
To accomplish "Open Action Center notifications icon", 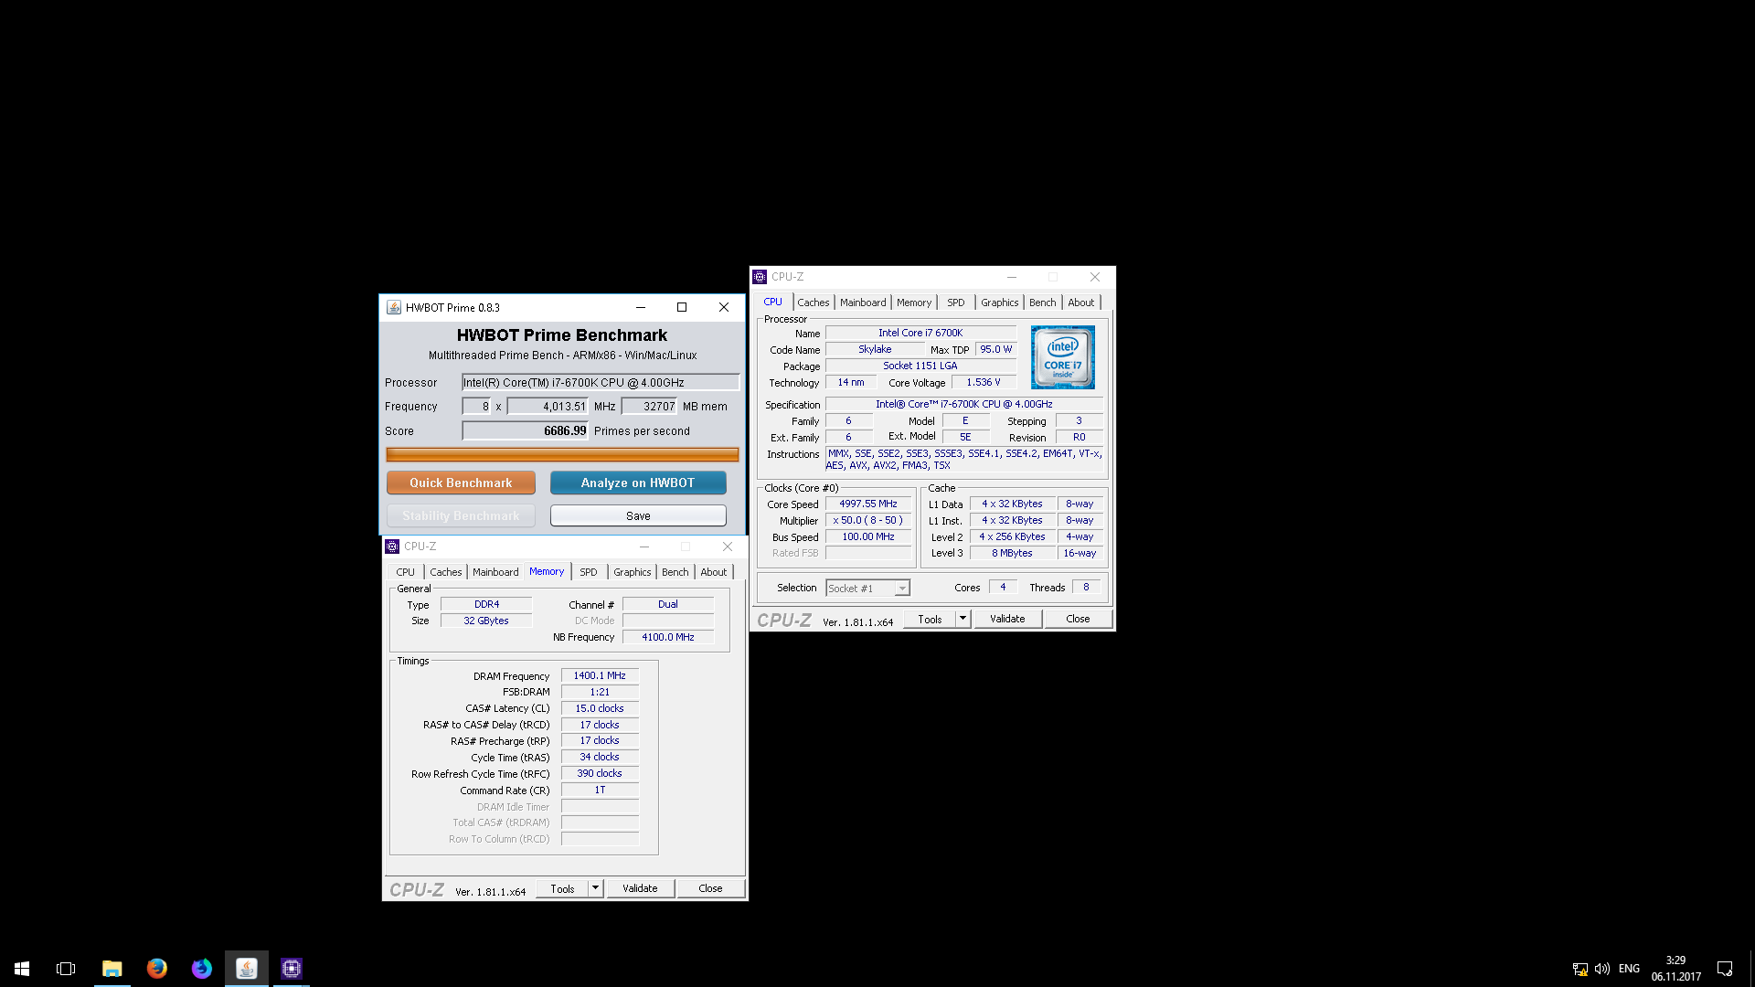I will click(x=1725, y=969).
